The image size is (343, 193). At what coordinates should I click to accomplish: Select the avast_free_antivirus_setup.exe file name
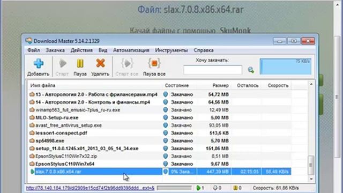[69, 125]
